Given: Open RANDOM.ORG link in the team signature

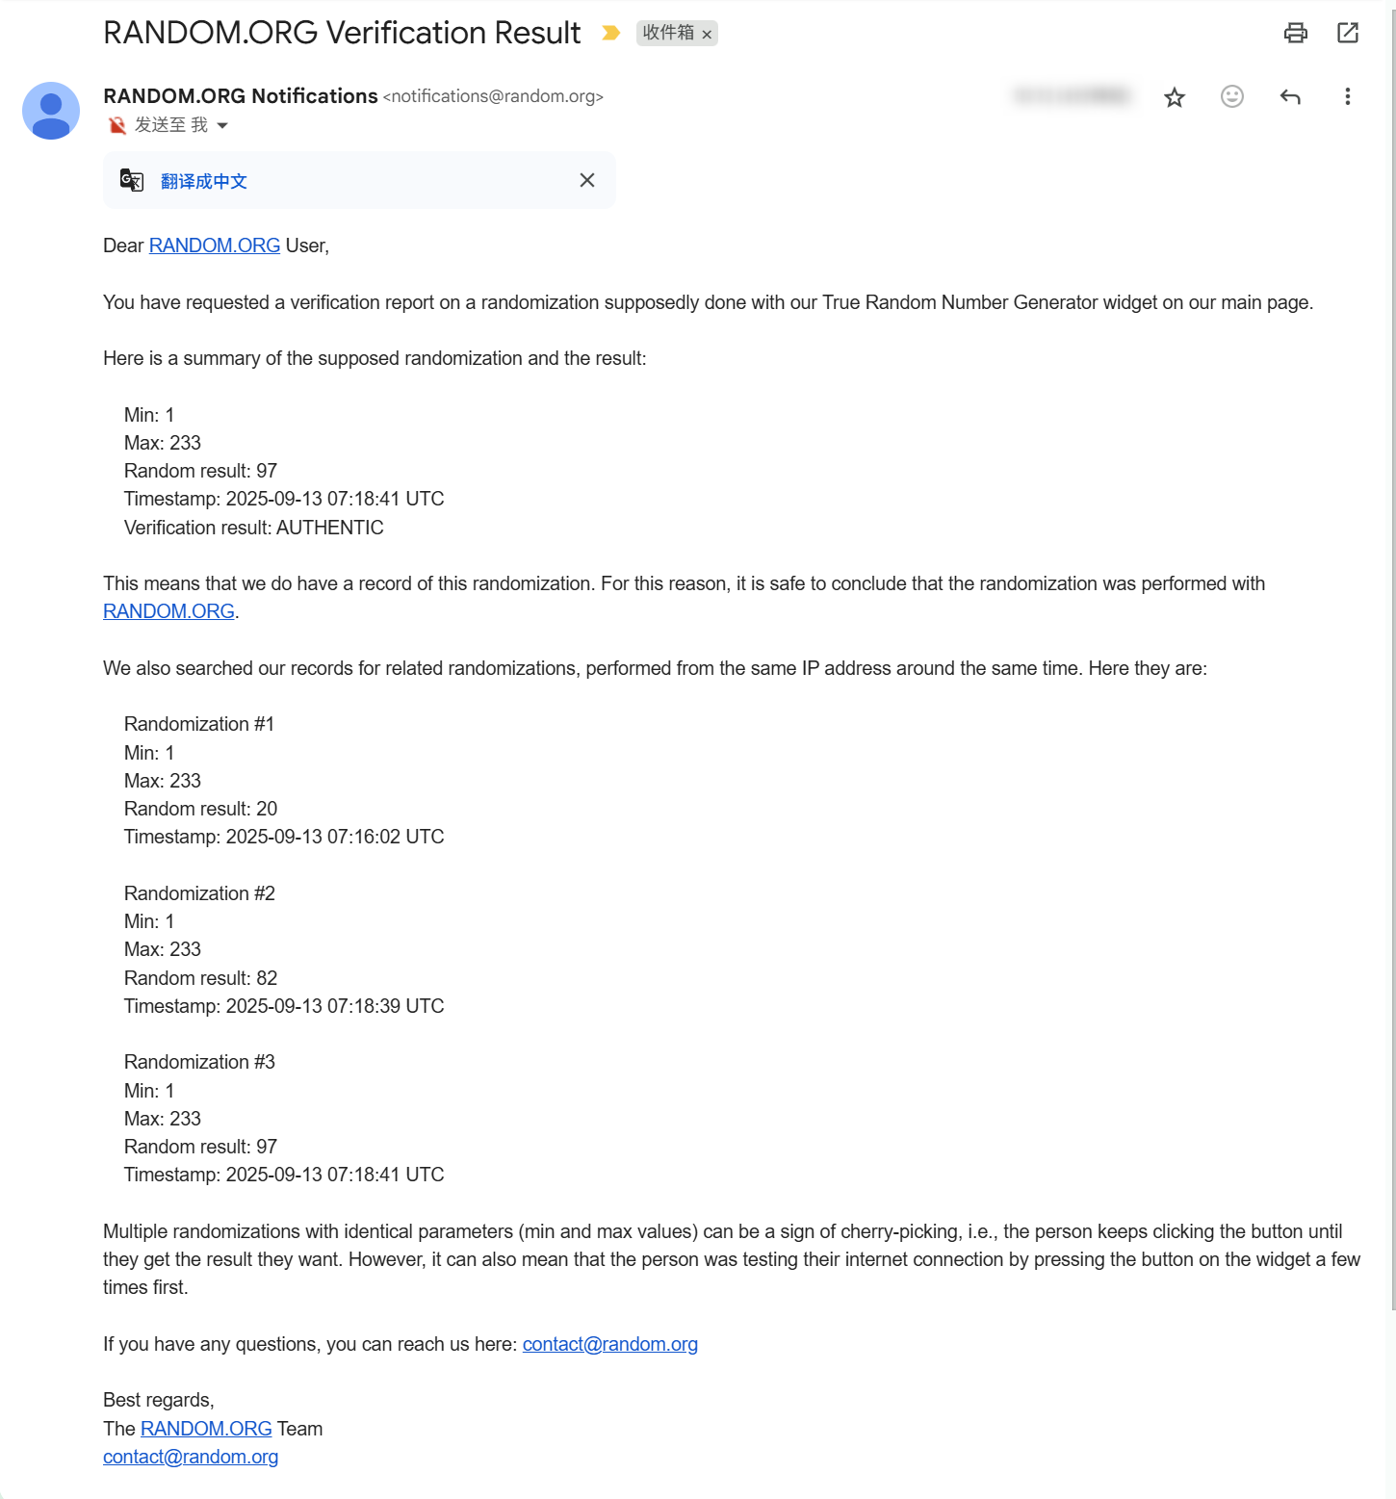Looking at the screenshot, I should (206, 1429).
